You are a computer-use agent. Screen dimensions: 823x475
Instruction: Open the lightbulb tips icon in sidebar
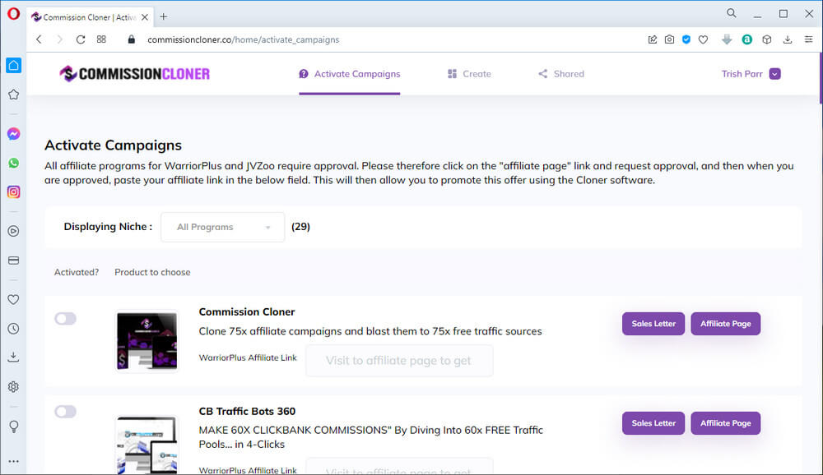click(x=14, y=427)
